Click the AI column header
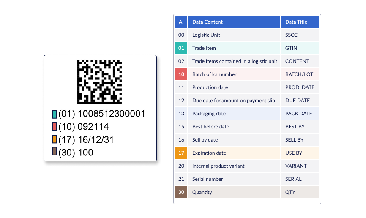This screenshot has height=218, width=366. tap(181, 22)
